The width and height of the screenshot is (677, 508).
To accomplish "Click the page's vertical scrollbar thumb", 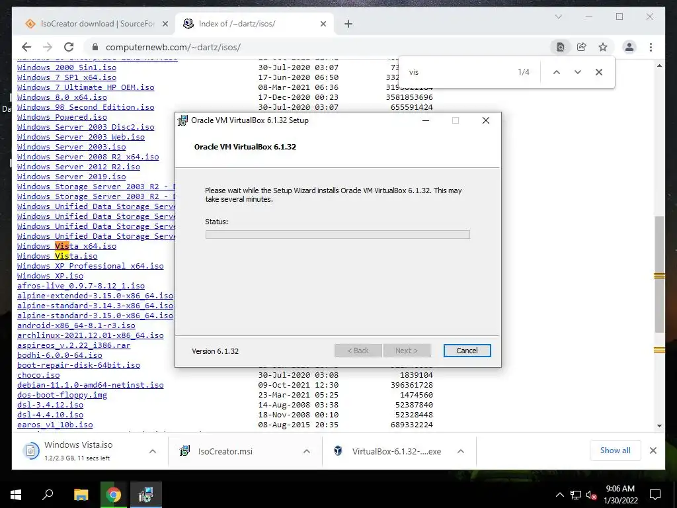I will tap(659, 275).
